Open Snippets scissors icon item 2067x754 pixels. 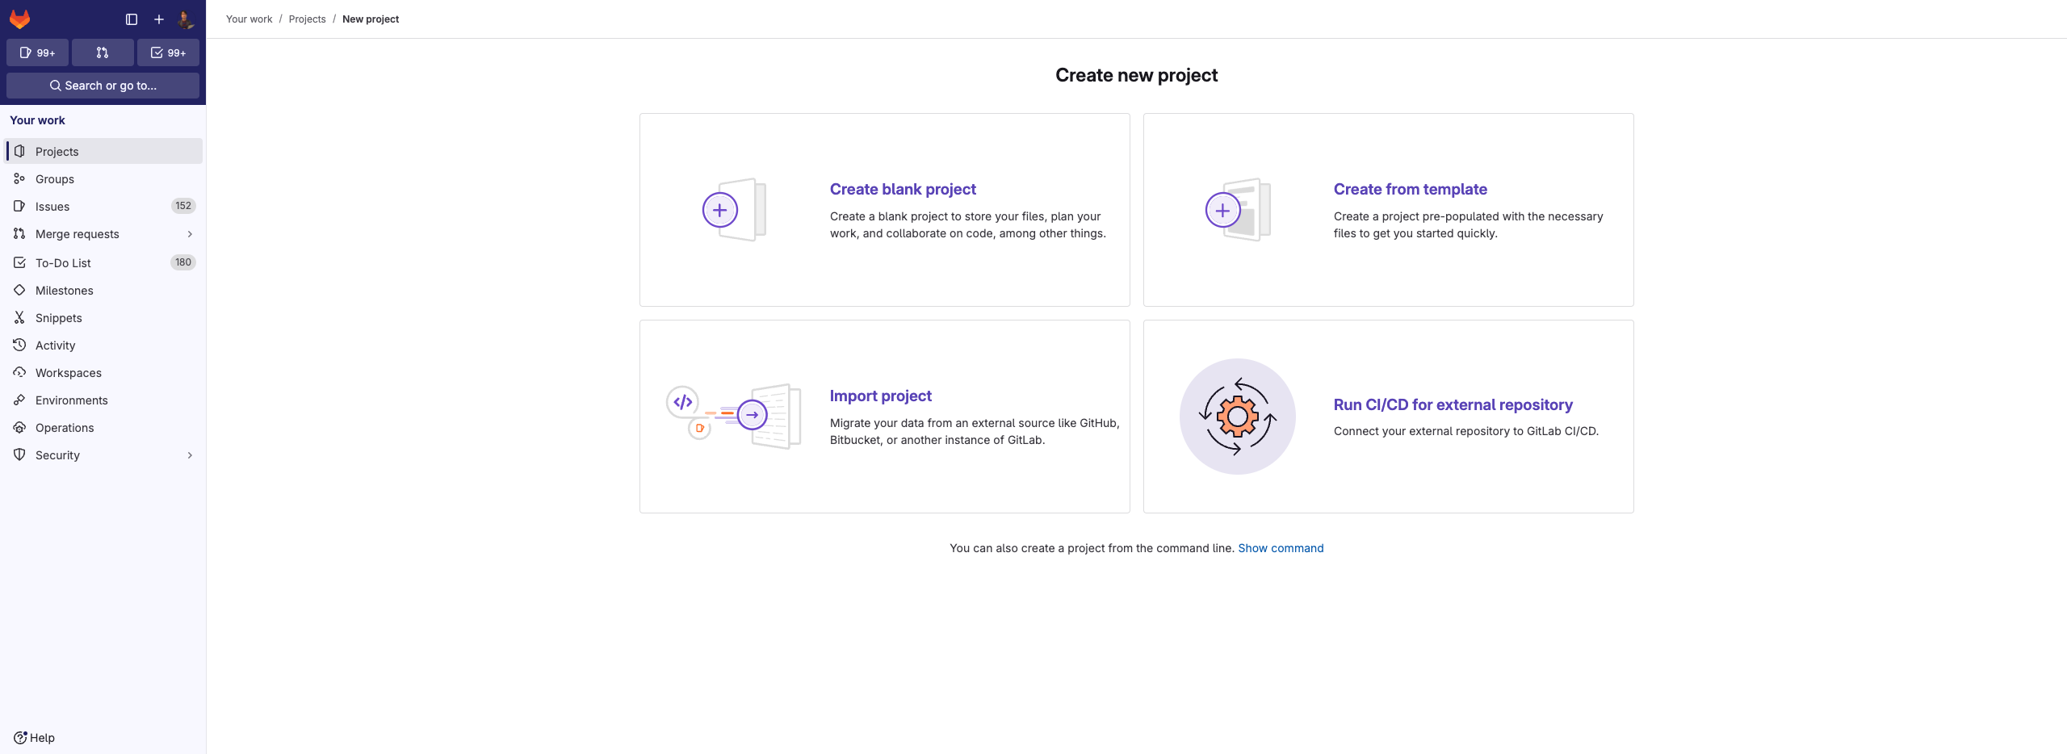point(19,318)
